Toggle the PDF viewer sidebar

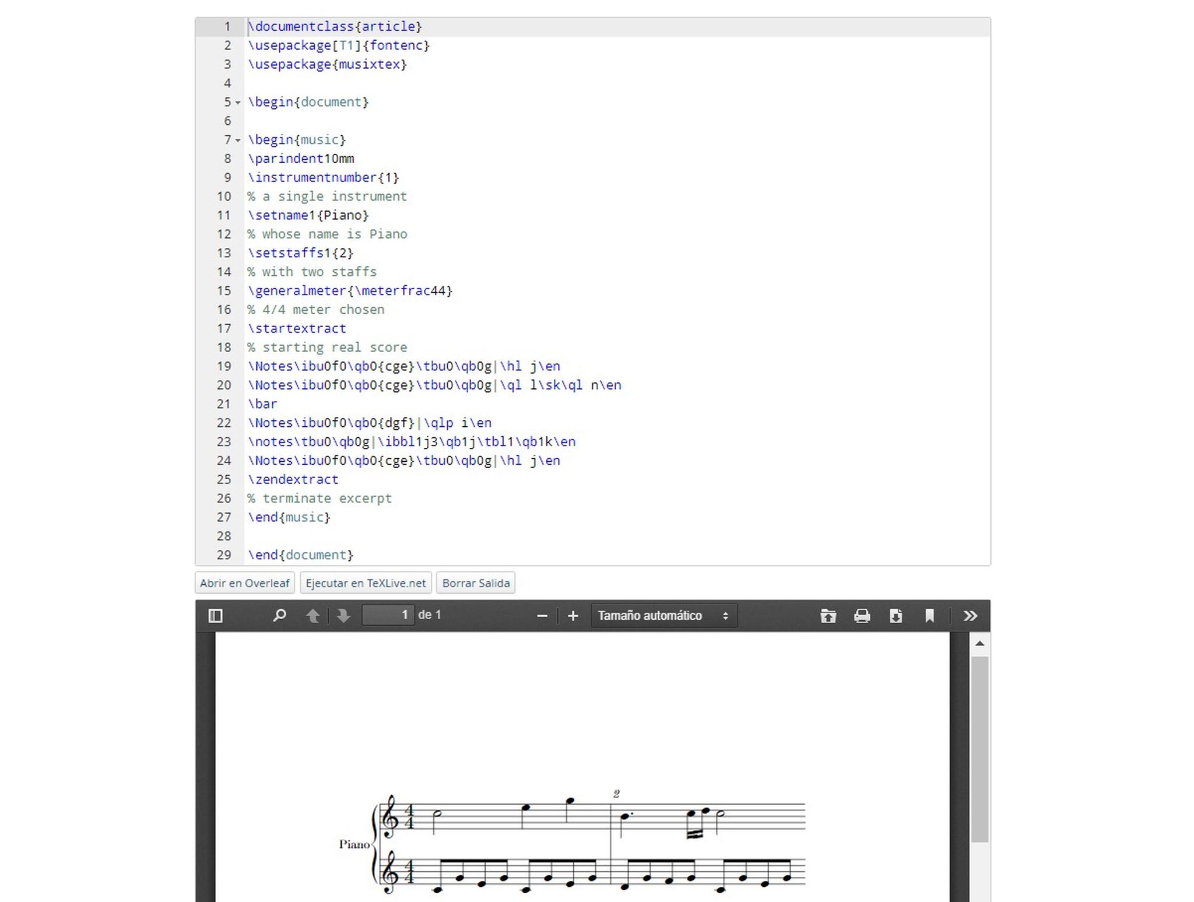(215, 616)
